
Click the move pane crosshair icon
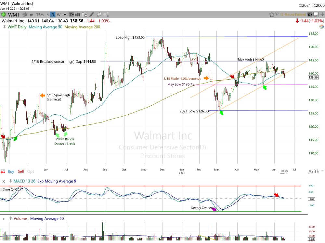(x=322, y=15)
